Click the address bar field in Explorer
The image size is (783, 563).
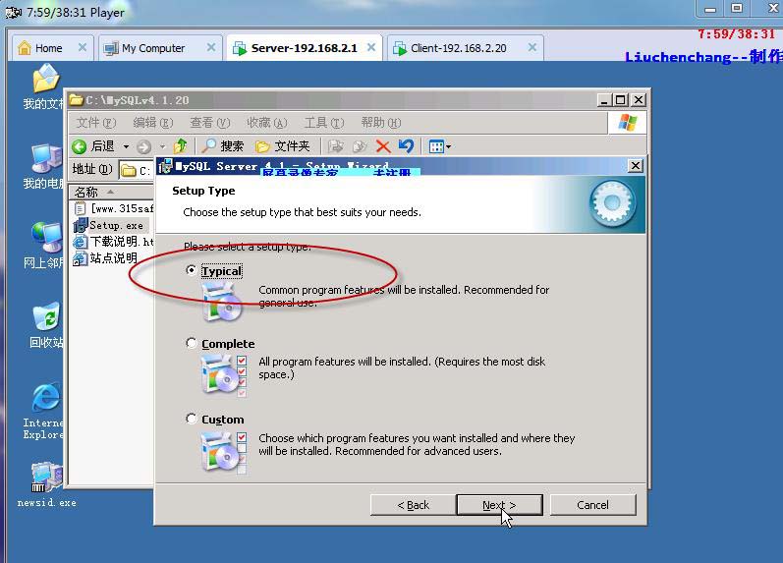click(136, 170)
